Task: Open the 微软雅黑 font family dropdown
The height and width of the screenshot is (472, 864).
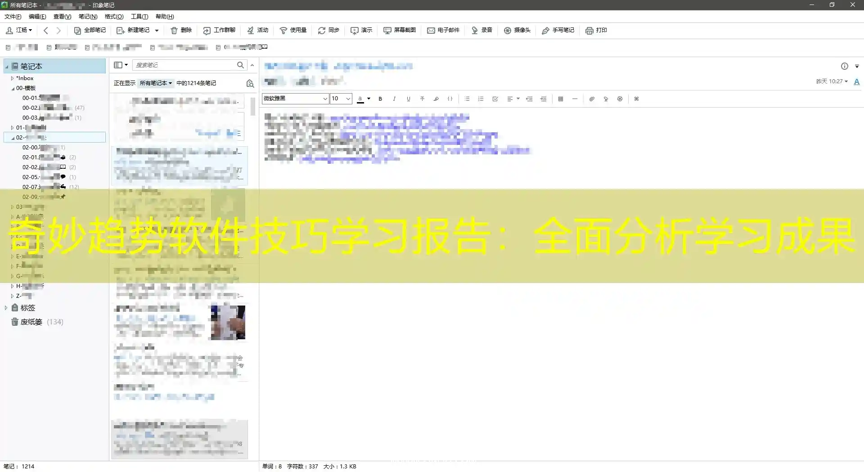Action: tap(295, 99)
